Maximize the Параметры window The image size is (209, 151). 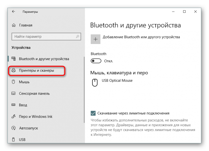pyautogui.click(x=184, y=12)
